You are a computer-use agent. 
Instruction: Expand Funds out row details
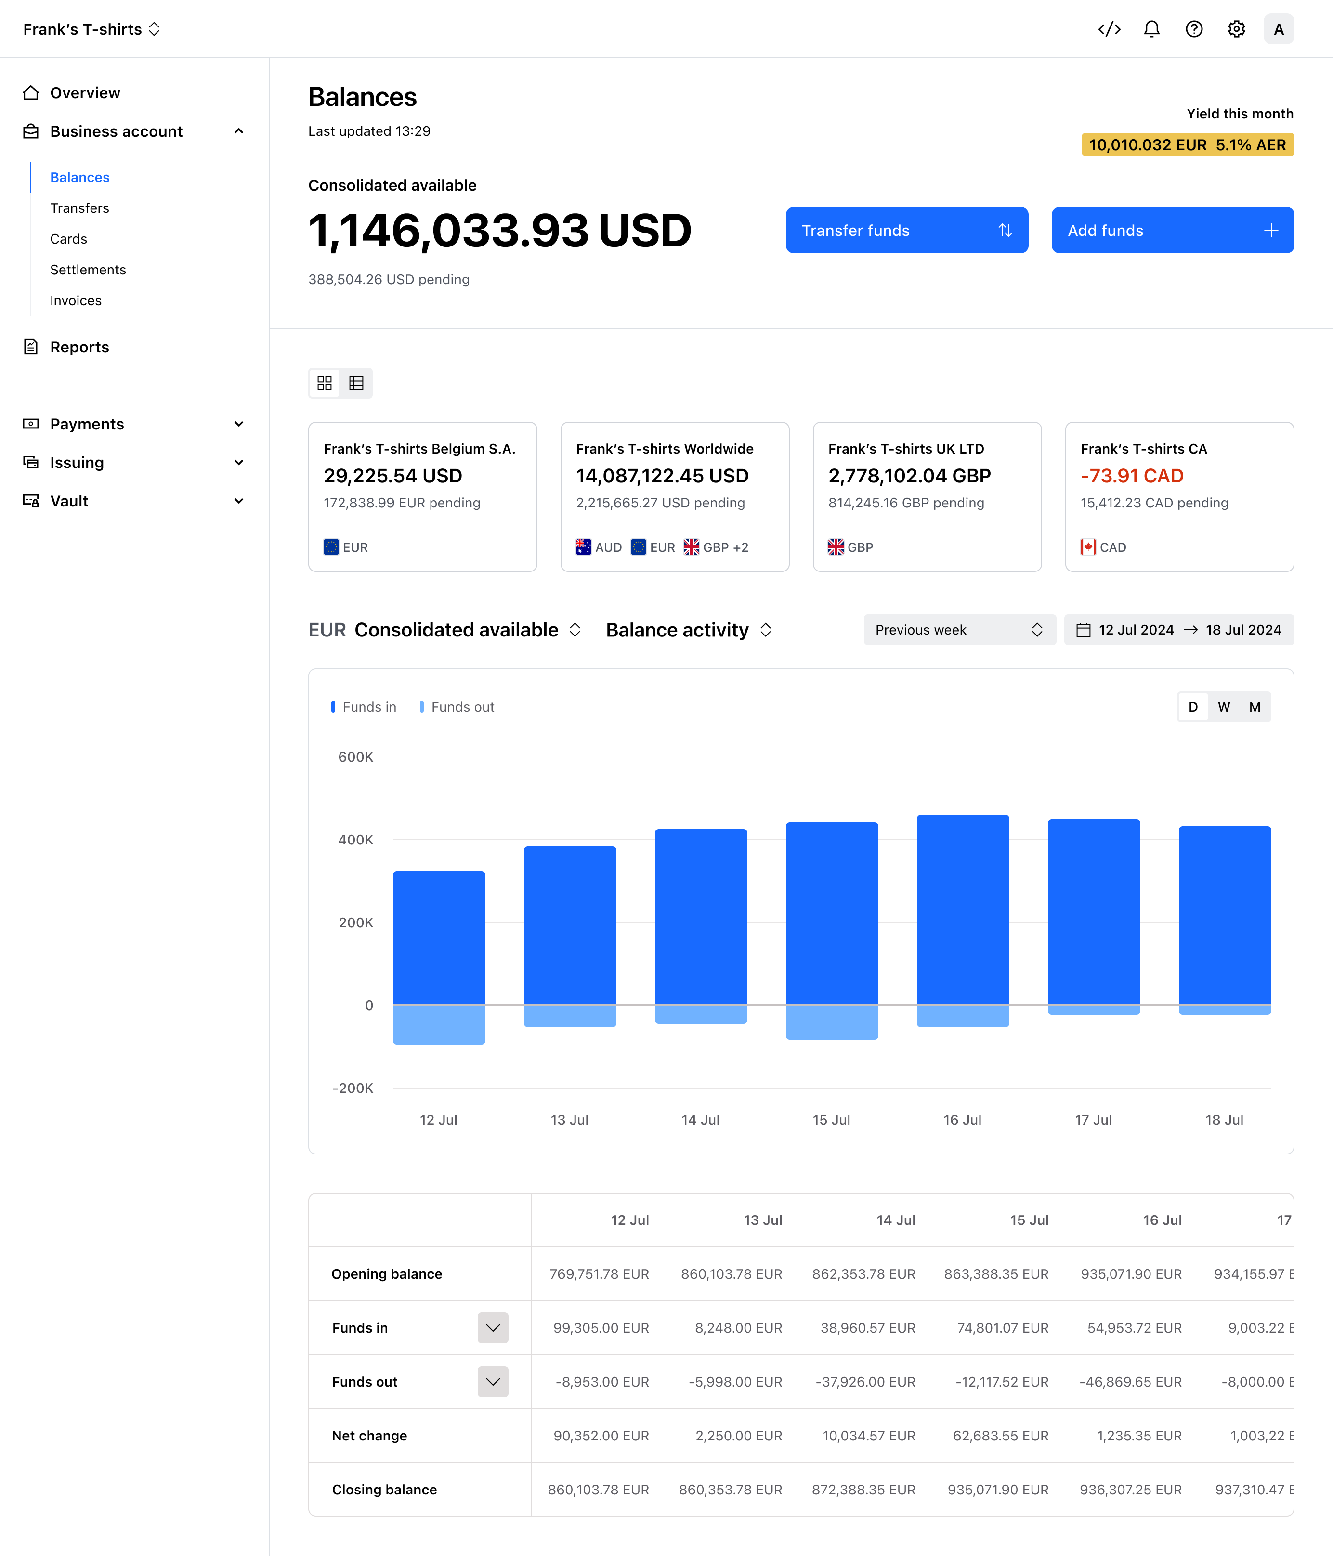pyautogui.click(x=493, y=1382)
